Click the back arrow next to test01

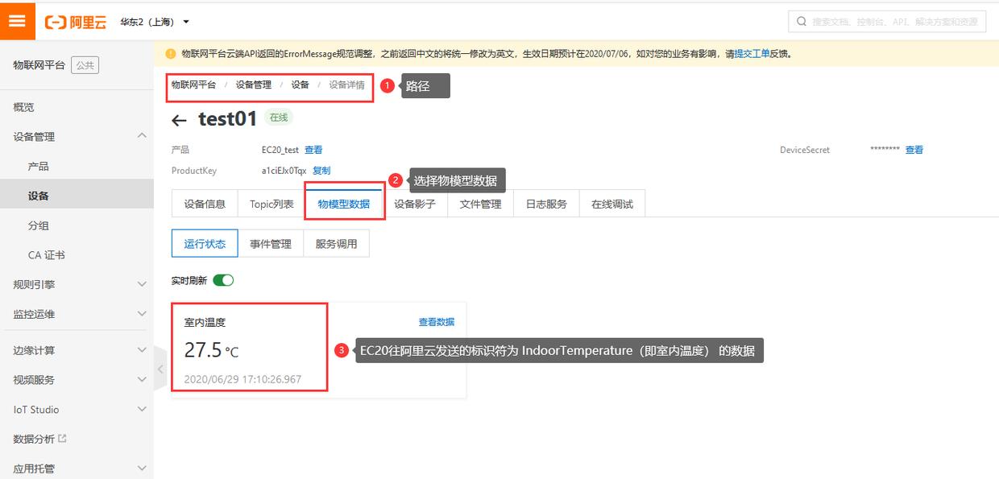click(x=178, y=119)
